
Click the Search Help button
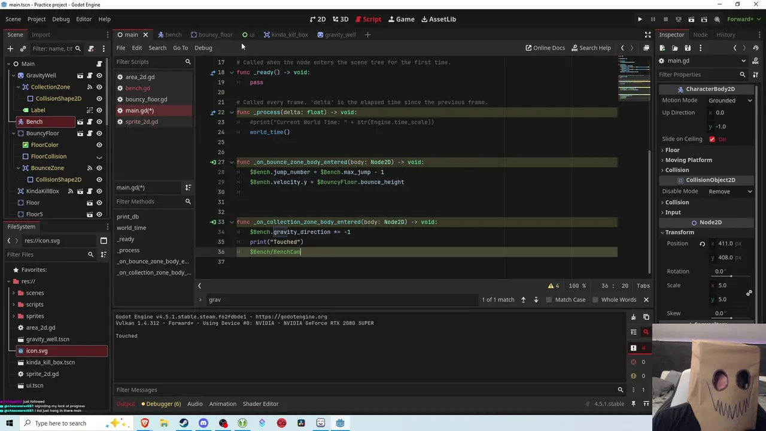[x=591, y=48]
